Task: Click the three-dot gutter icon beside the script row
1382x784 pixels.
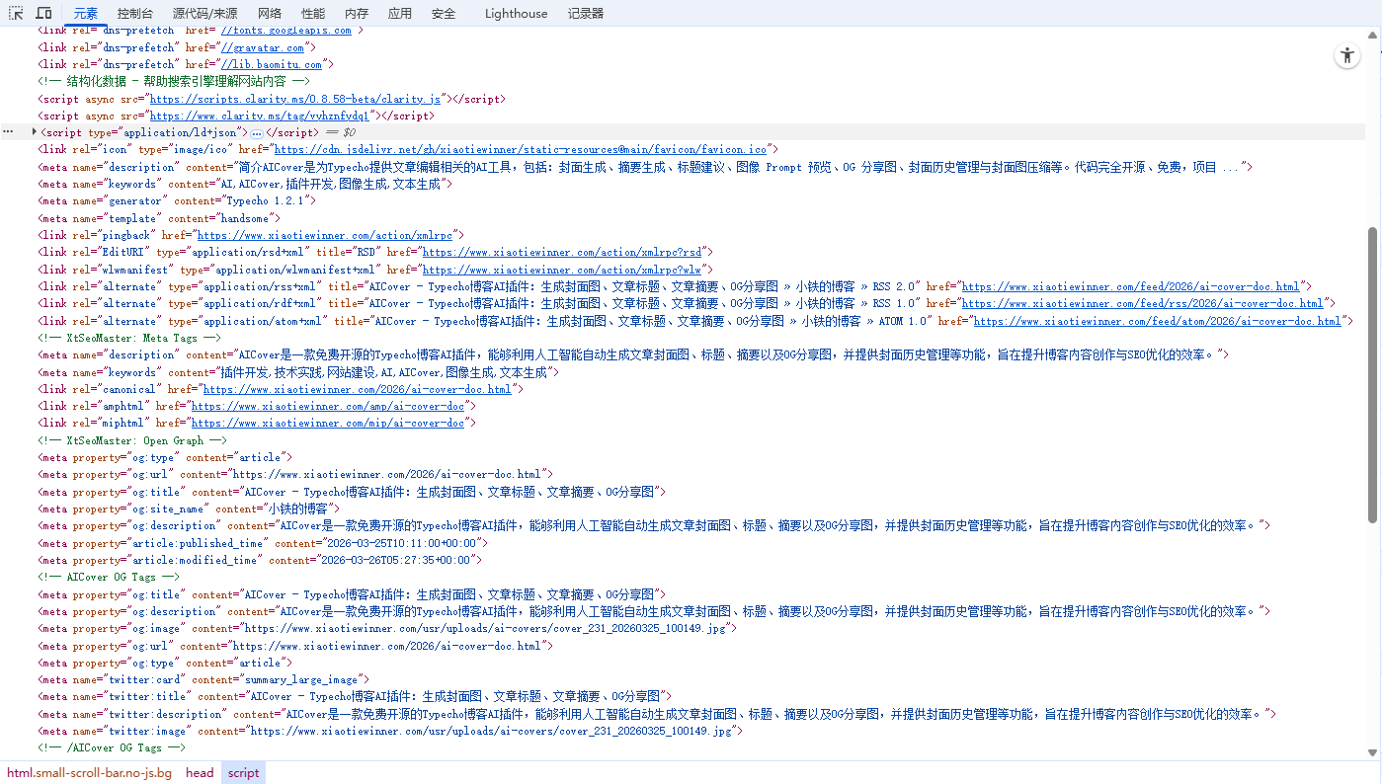Action: pyautogui.click(x=8, y=132)
